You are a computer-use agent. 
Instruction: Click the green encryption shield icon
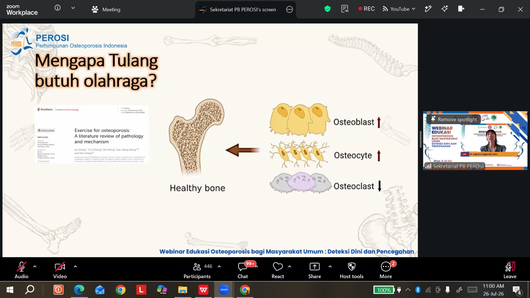(328, 9)
